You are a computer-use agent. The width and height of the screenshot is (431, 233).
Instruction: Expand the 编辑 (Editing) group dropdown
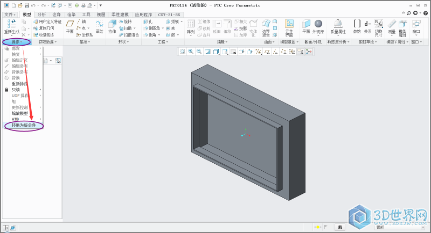[x=222, y=42]
